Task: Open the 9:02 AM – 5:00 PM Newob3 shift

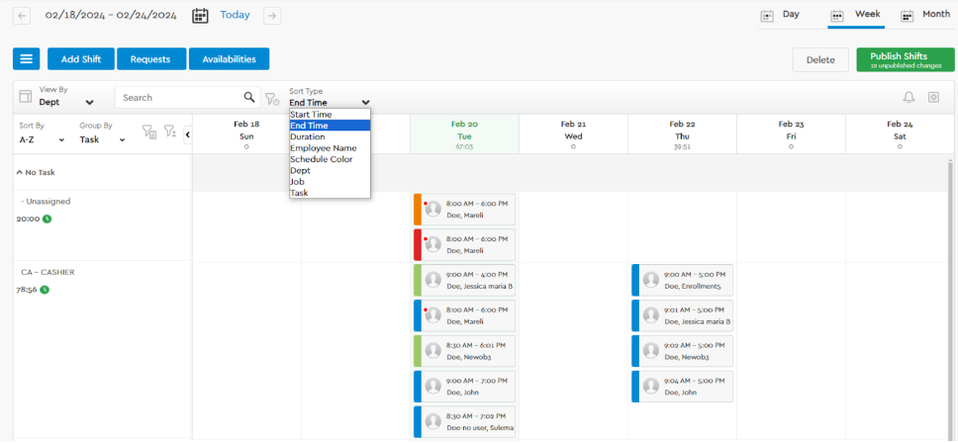Action: pos(683,351)
